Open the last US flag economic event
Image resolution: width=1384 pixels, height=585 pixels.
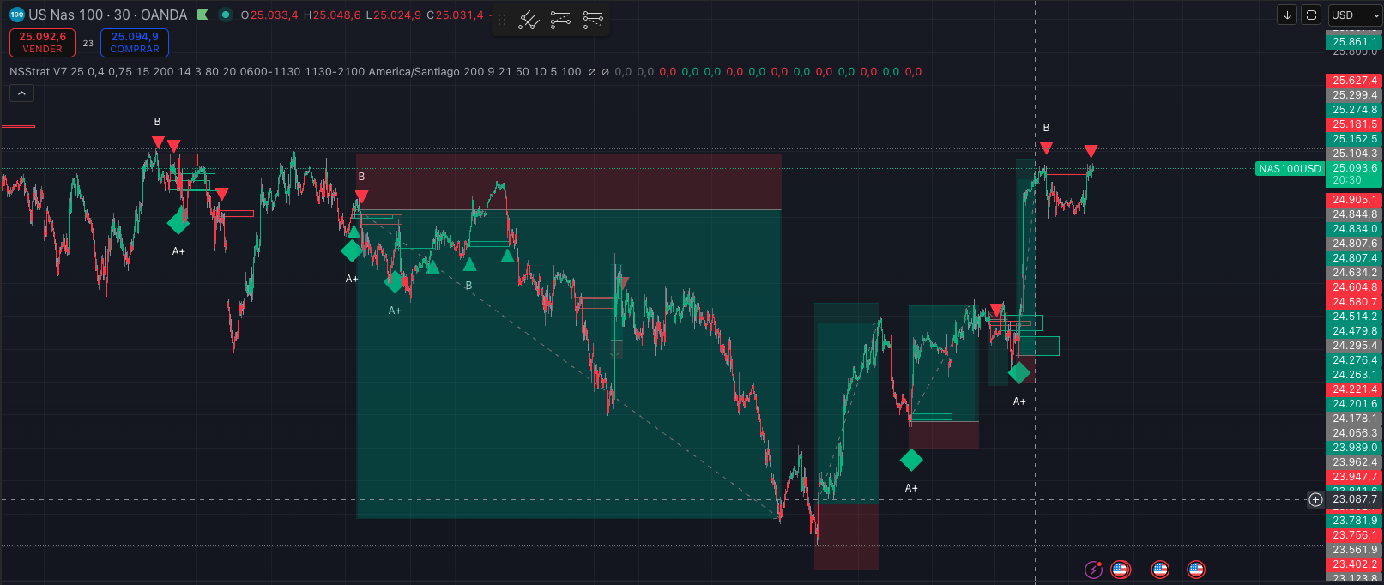1195,569
